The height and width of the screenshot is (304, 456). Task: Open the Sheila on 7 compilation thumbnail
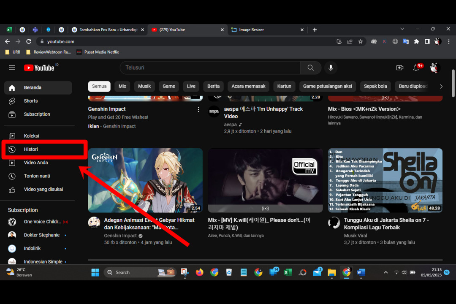385,180
